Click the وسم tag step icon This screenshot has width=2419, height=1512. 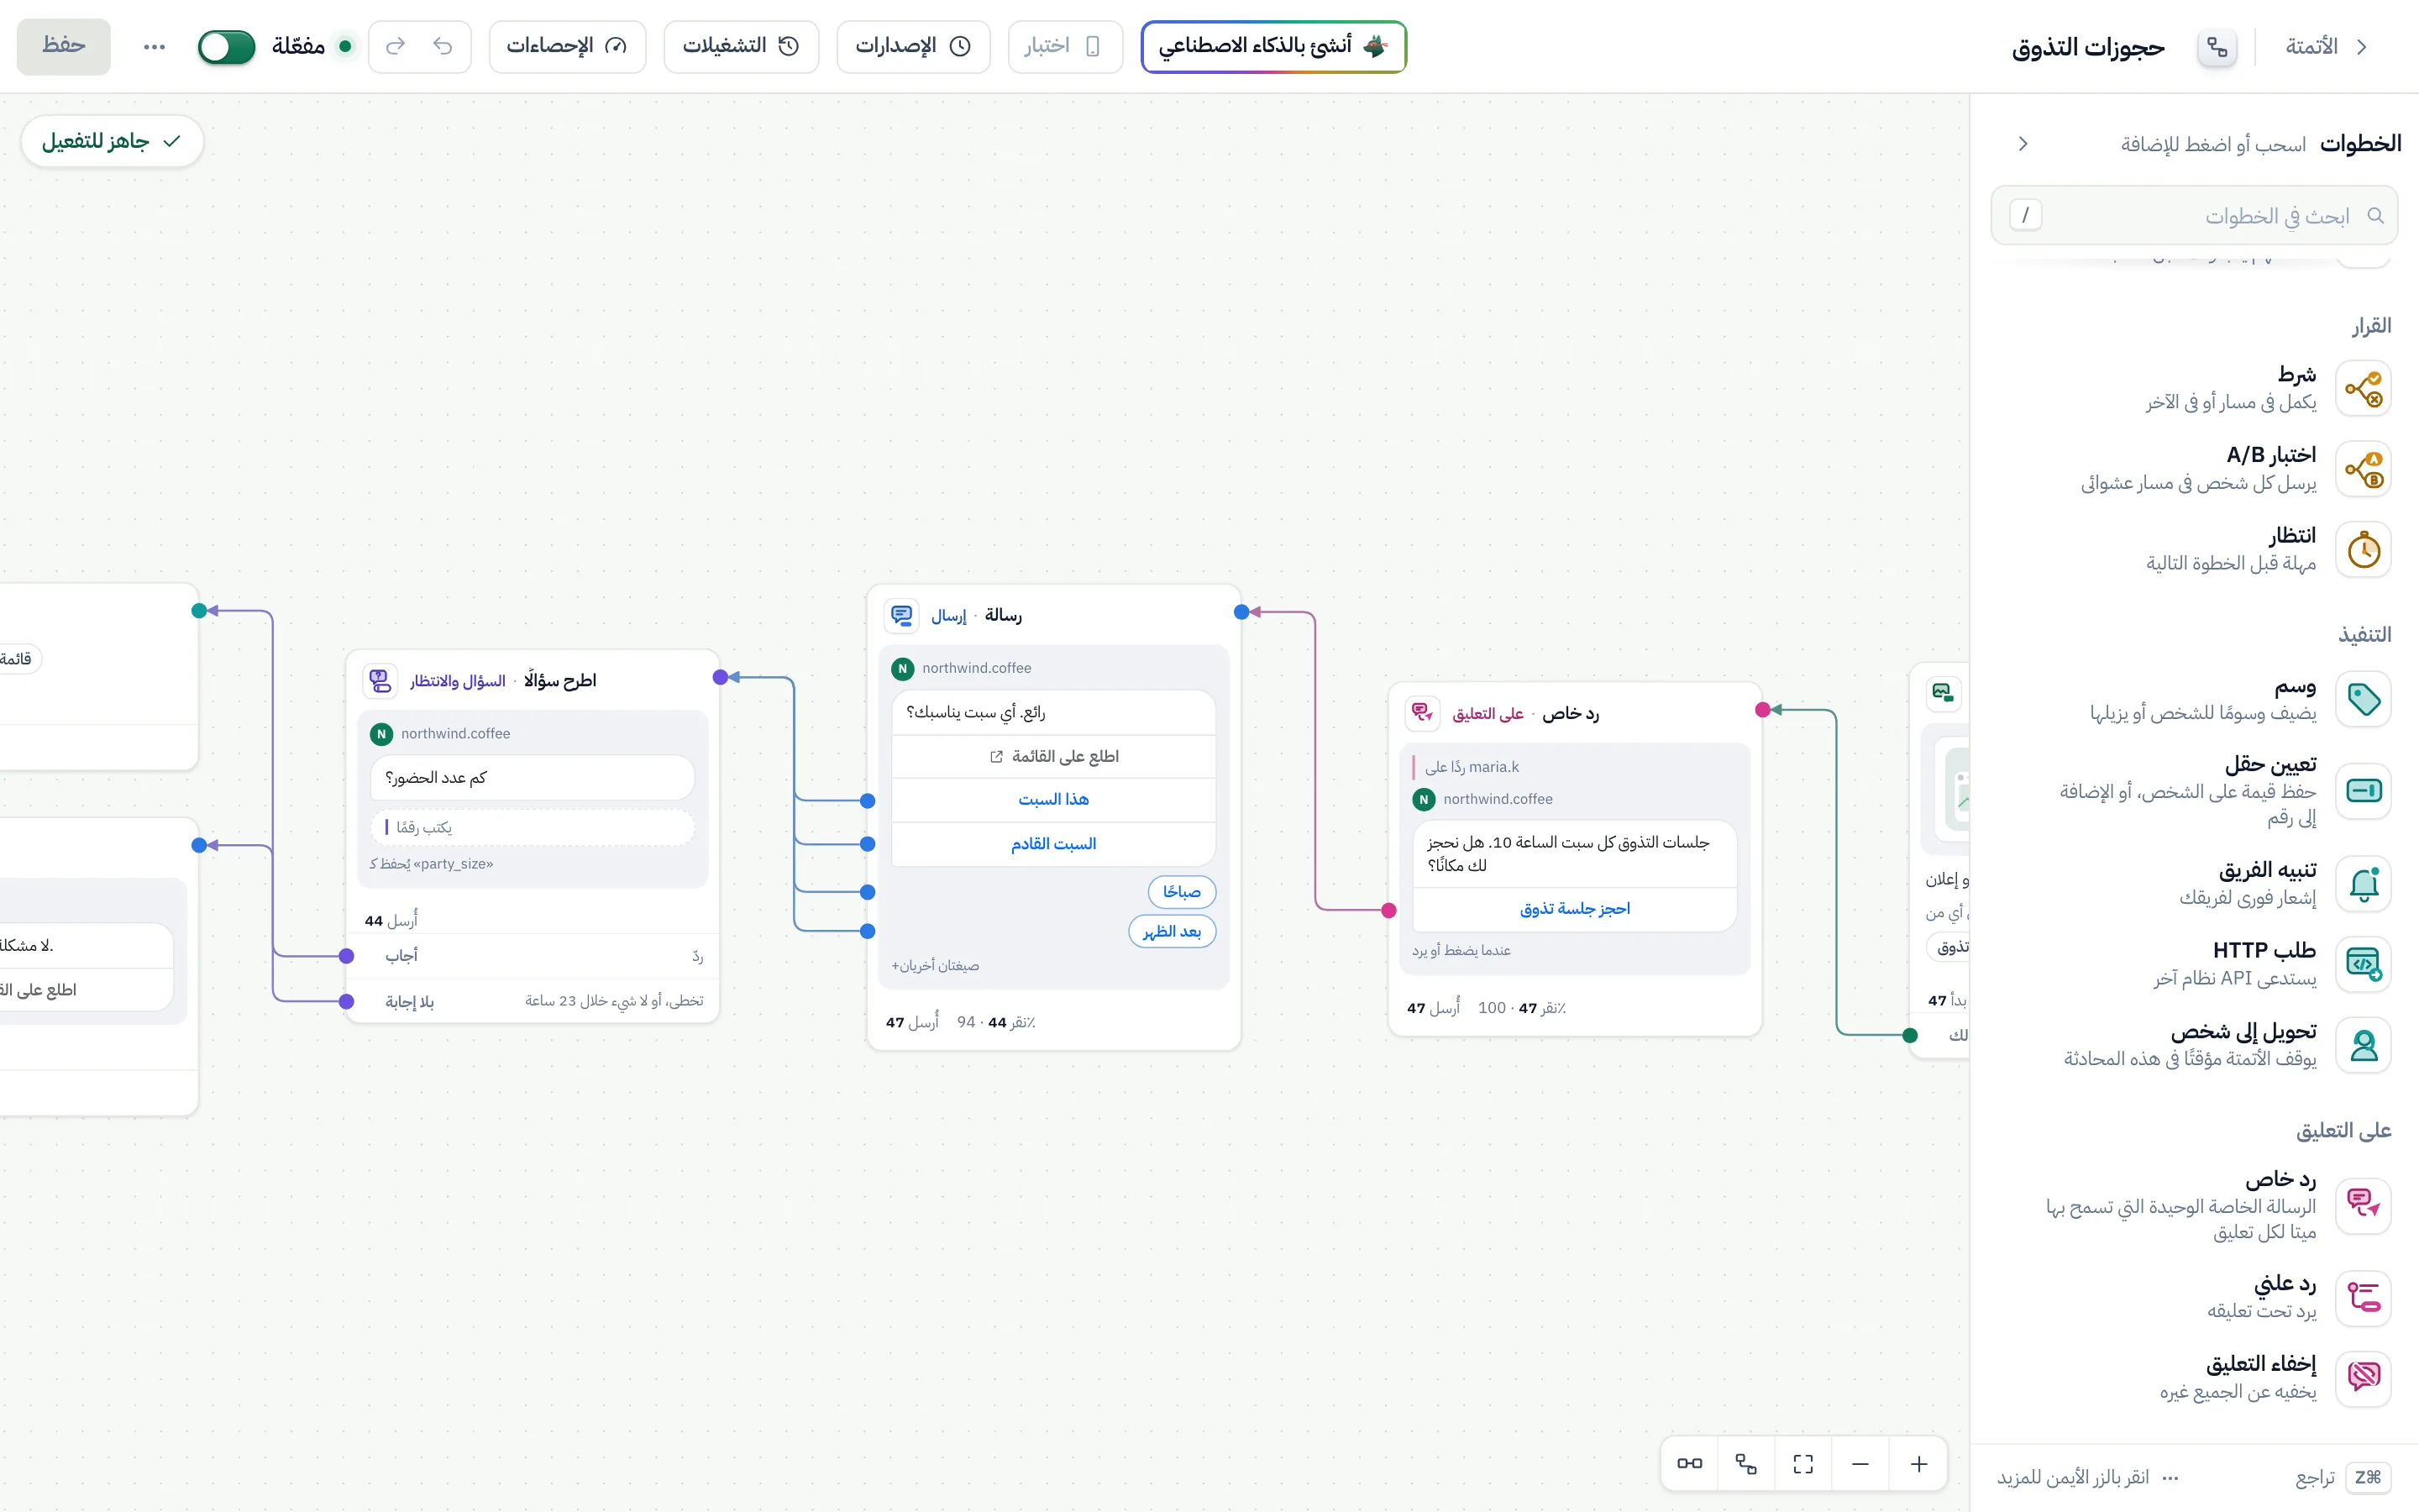tap(2363, 699)
